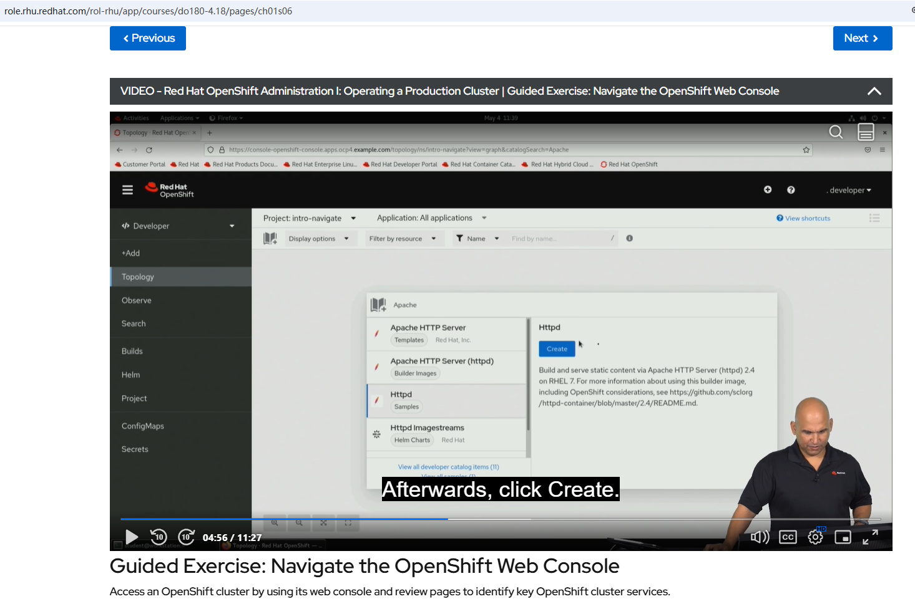Skip the video forward 10 seconds
Screen dimensions: 915x604
click(186, 536)
